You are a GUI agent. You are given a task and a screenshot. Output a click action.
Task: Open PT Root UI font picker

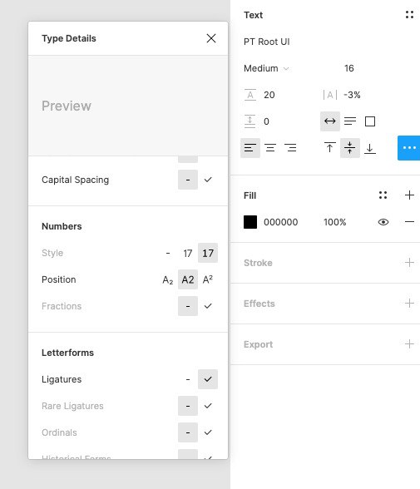(x=267, y=42)
